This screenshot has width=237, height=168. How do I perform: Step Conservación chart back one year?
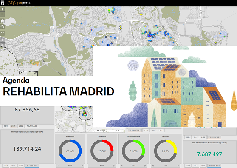point(90,165)
